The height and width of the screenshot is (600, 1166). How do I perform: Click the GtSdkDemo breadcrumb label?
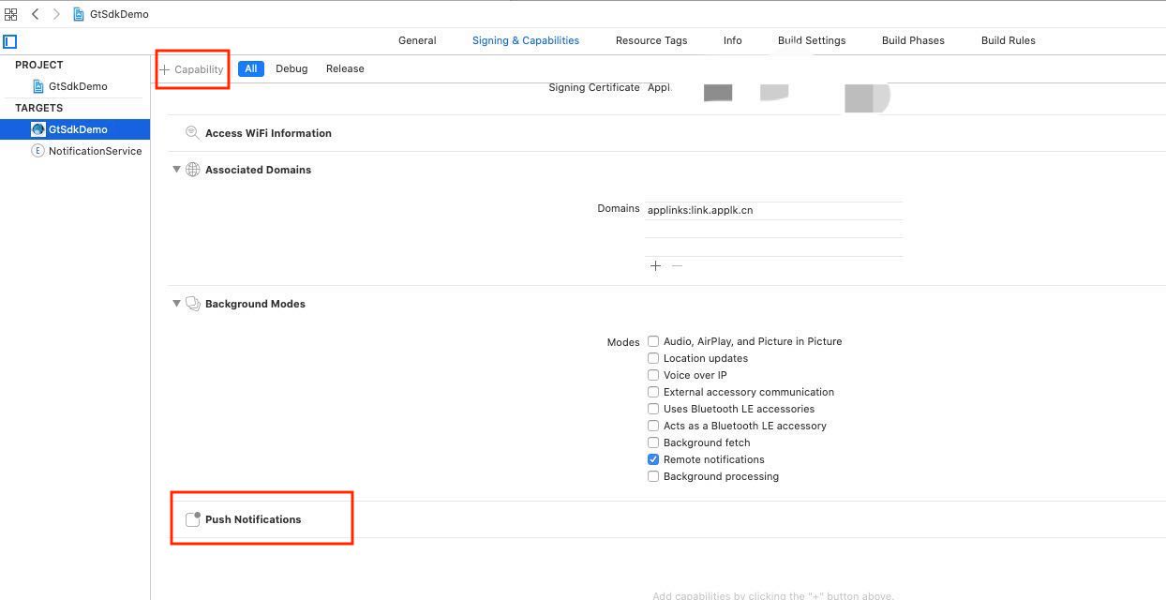click(119, 14)
